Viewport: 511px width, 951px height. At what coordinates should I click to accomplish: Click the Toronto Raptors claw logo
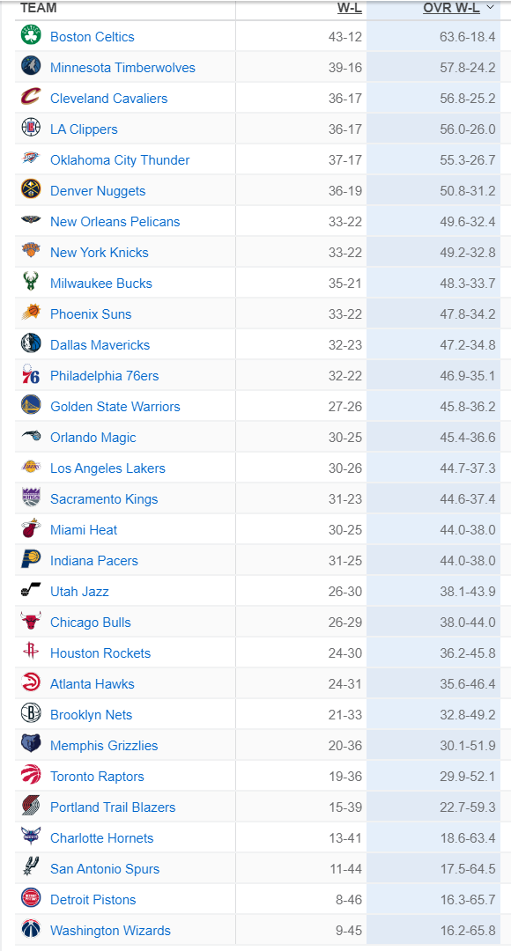(29, 776)
